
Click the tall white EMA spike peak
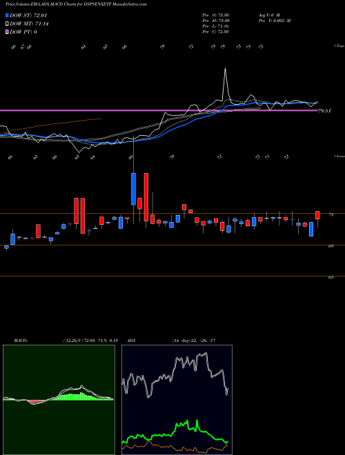tap(226, 69)
